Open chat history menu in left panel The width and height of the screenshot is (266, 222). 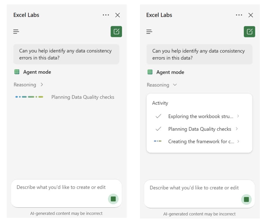pyautogui.click(x=16, y=32)
